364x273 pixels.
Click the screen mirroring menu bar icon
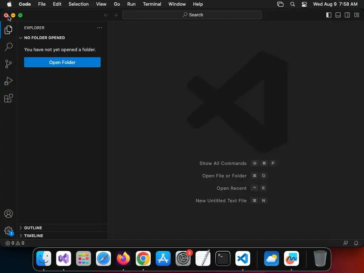280,4
